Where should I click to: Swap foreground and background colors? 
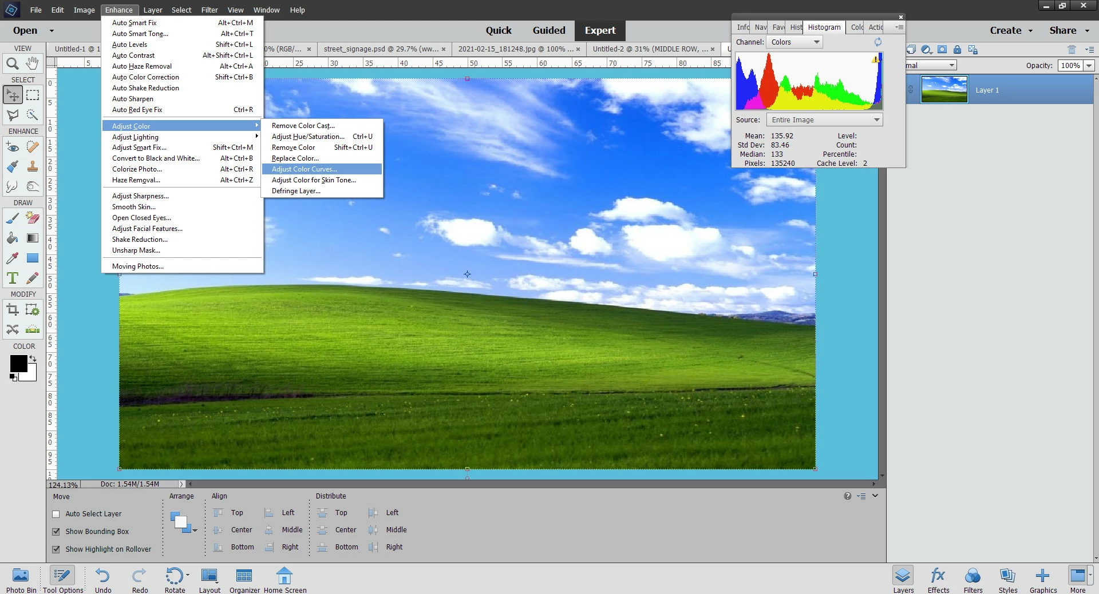click(33, 358)
